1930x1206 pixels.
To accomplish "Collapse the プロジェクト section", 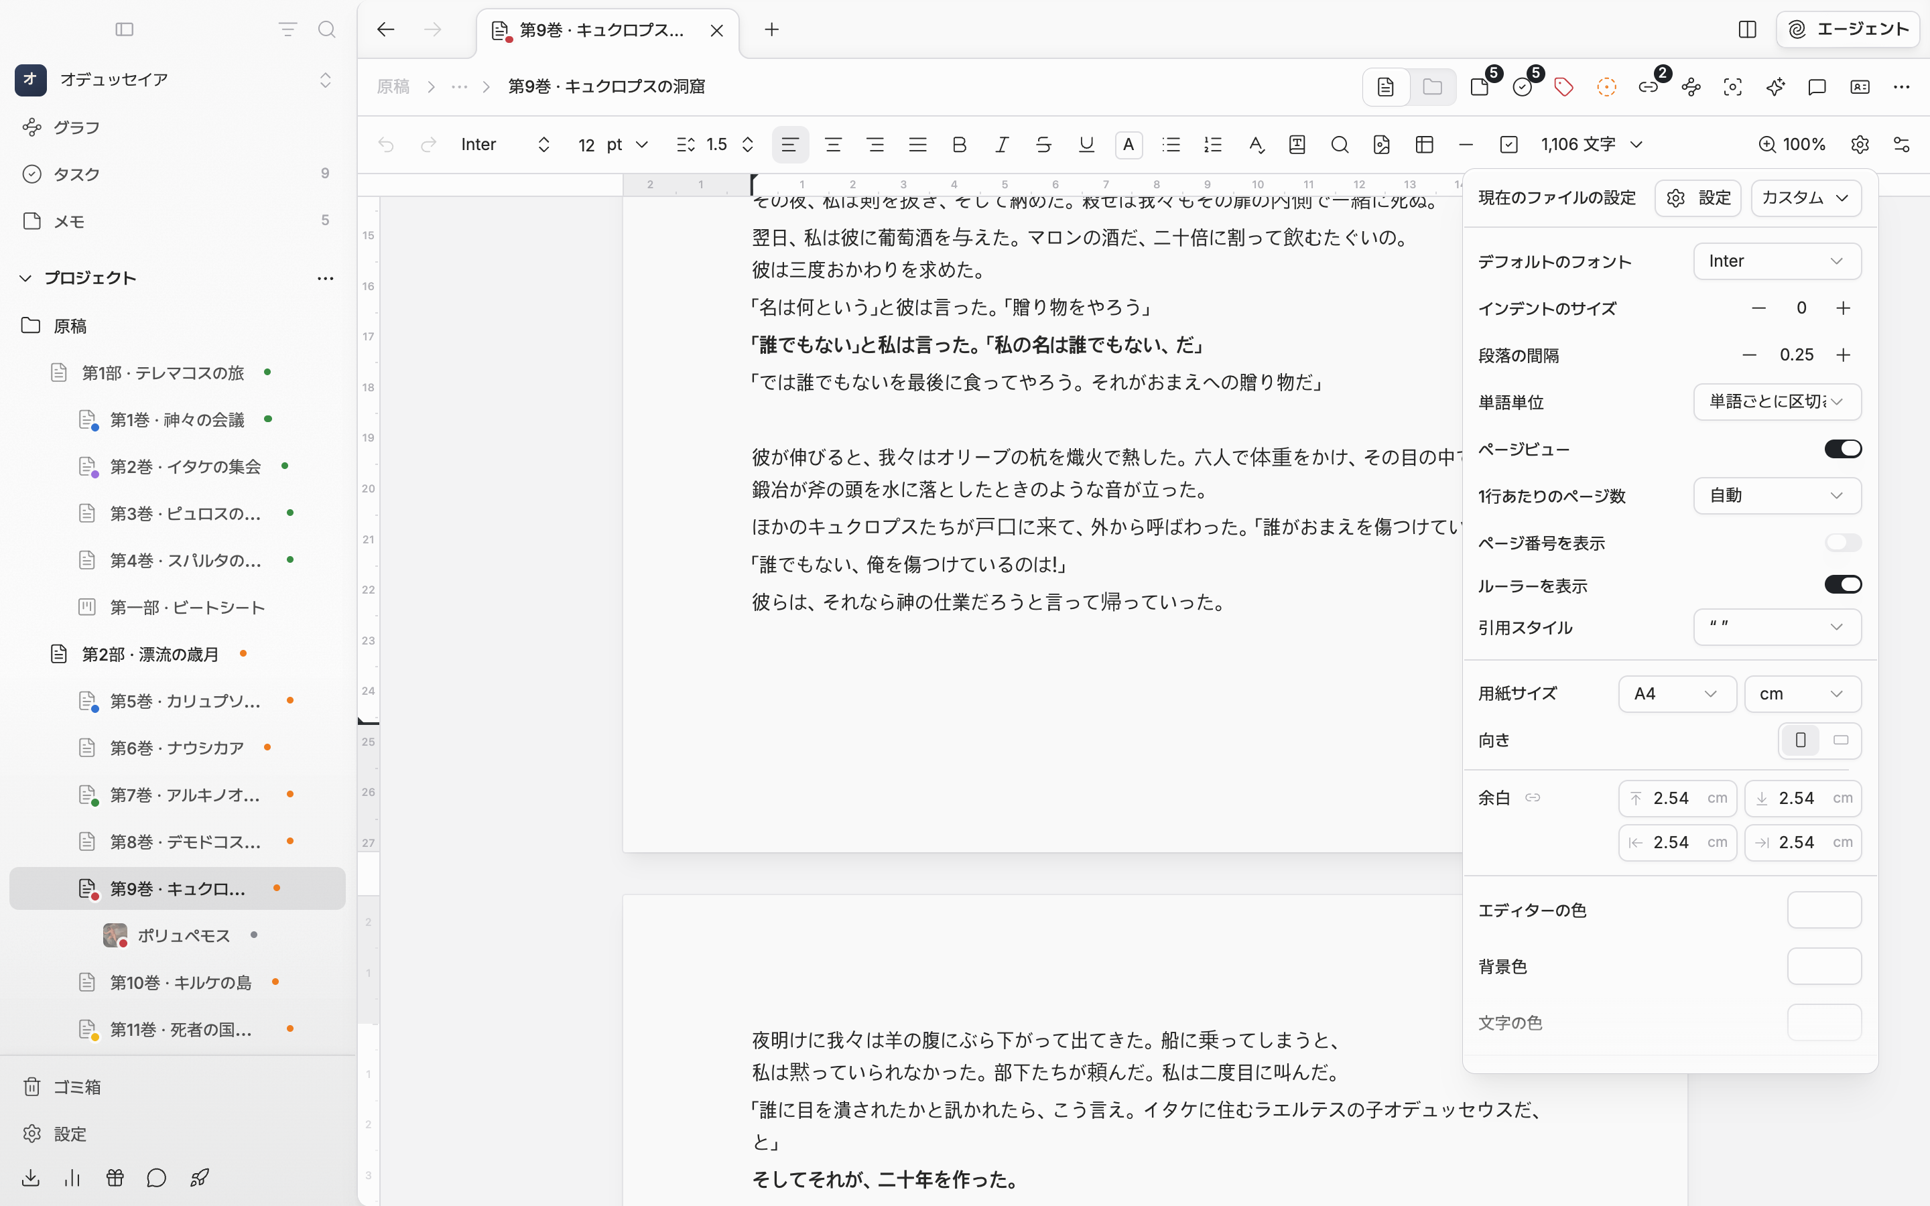I will coord(25,277).
